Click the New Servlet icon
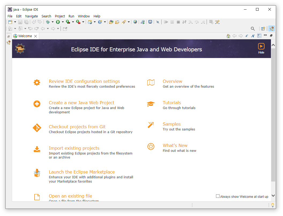This screenshot has height=216, width=283. click(x=100, y=22)
